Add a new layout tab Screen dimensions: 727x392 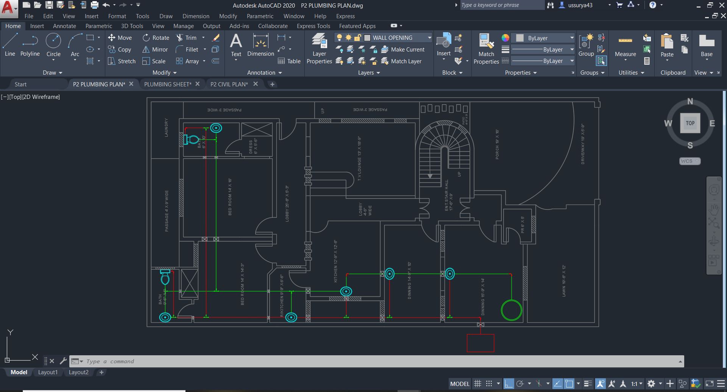[101, 372]
